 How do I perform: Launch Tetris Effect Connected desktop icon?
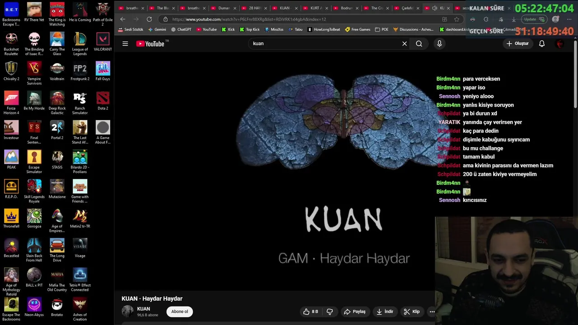(80, 280)
